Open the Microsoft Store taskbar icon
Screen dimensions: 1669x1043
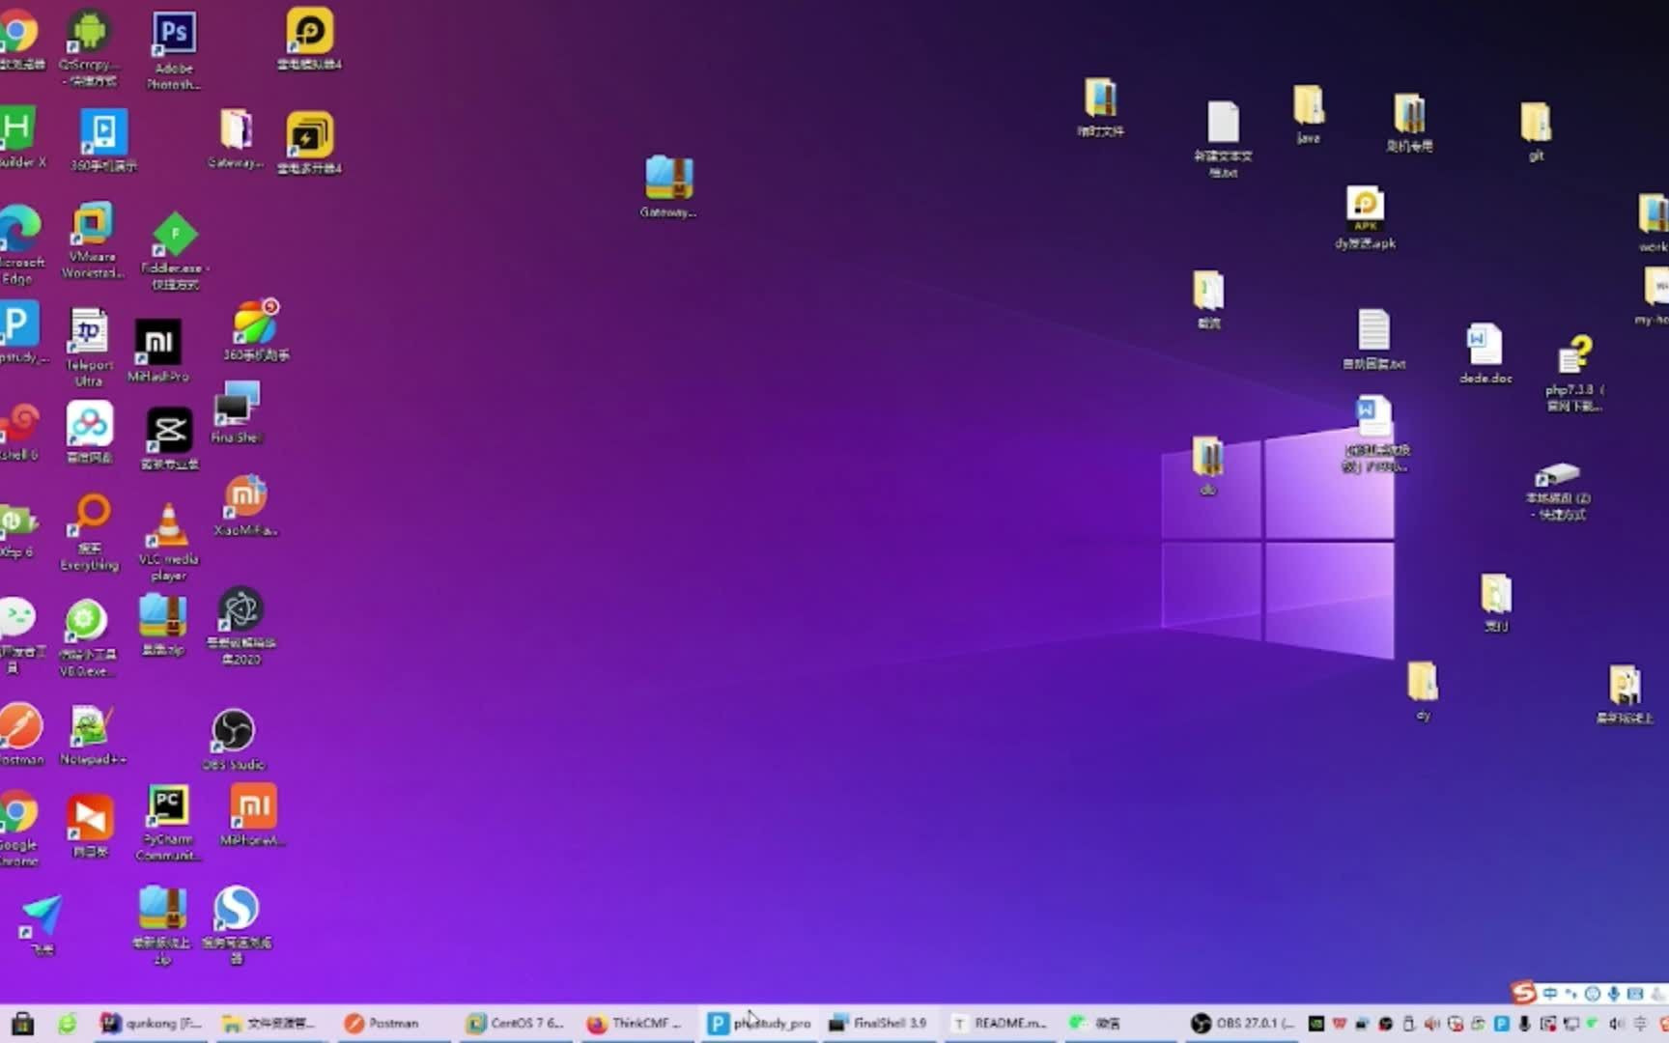(22, 1023)
